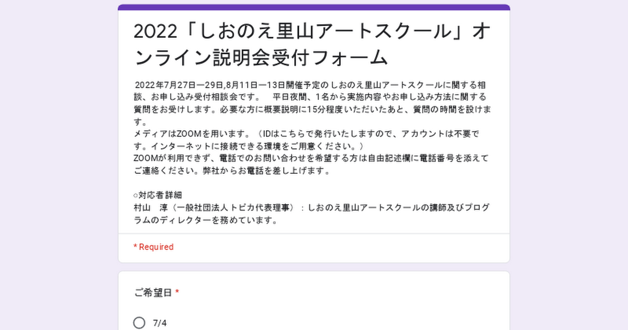Click the red * Required notice

153,247
